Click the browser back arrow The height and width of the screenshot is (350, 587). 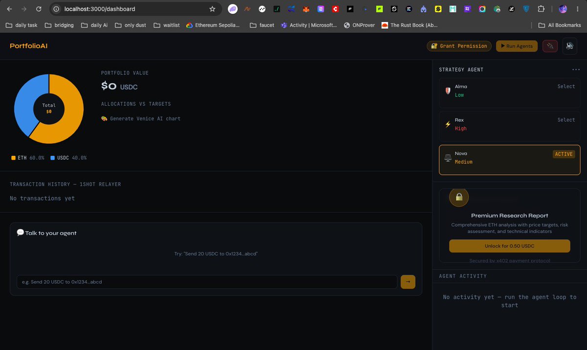point(9,9)
